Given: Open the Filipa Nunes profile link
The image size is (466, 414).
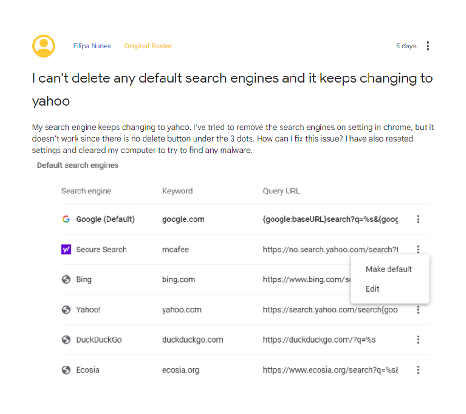Looking at the screenshot, I should (x=92, y=46).
